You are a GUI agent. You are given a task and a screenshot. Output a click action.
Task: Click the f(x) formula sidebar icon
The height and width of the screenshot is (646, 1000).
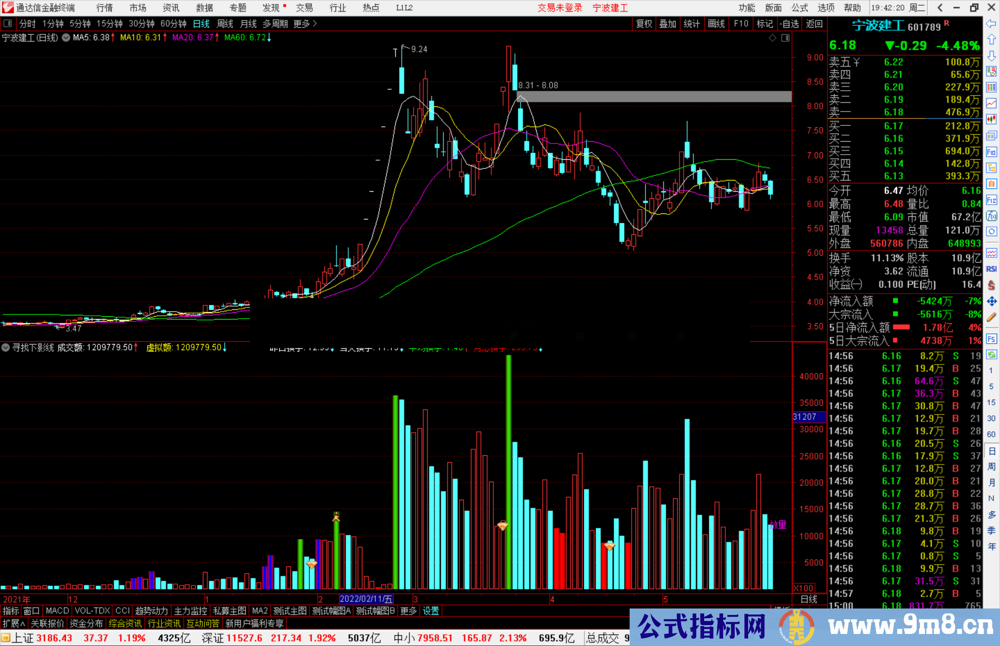[x=991, y=216]
